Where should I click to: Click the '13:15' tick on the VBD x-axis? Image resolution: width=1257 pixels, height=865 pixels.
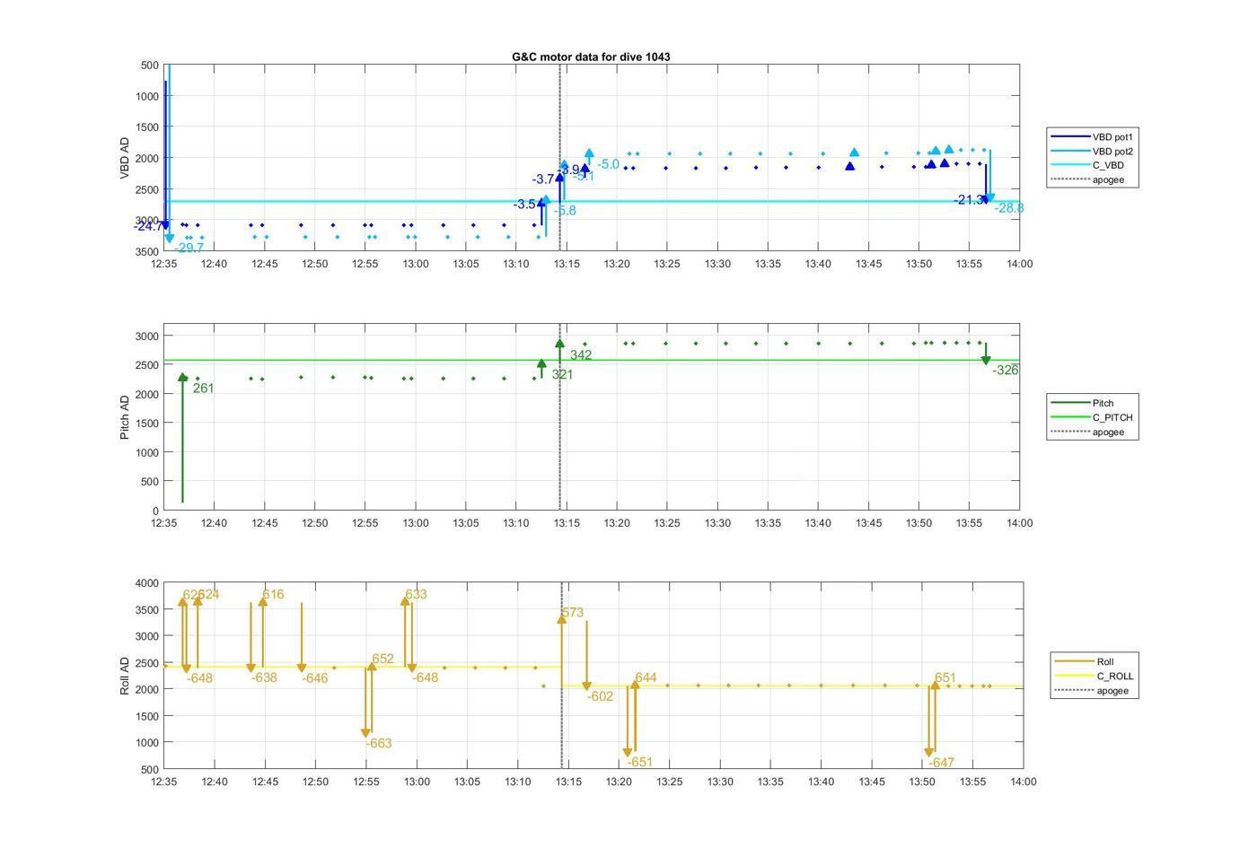click(x=566, y=264)
